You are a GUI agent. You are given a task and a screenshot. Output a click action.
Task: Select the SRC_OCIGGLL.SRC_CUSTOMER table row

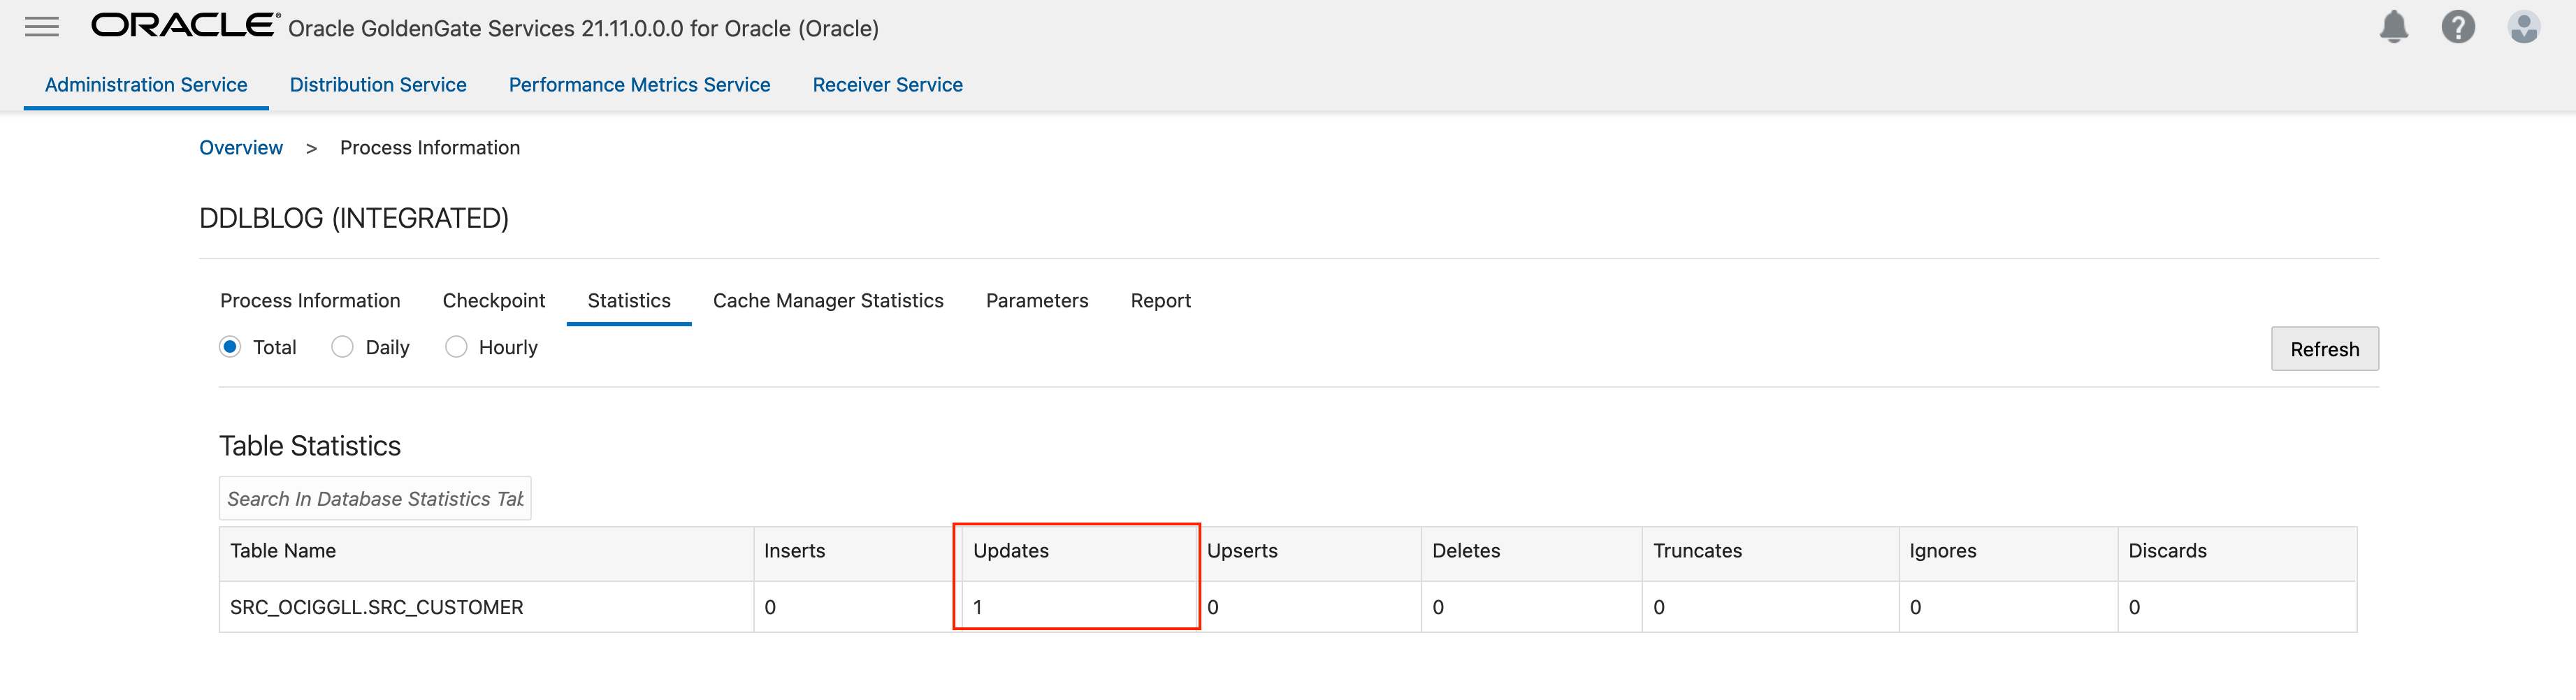coord(377,607)
